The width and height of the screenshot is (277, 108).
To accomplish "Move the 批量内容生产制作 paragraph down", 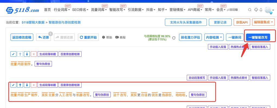I will [x=27, y=85].
